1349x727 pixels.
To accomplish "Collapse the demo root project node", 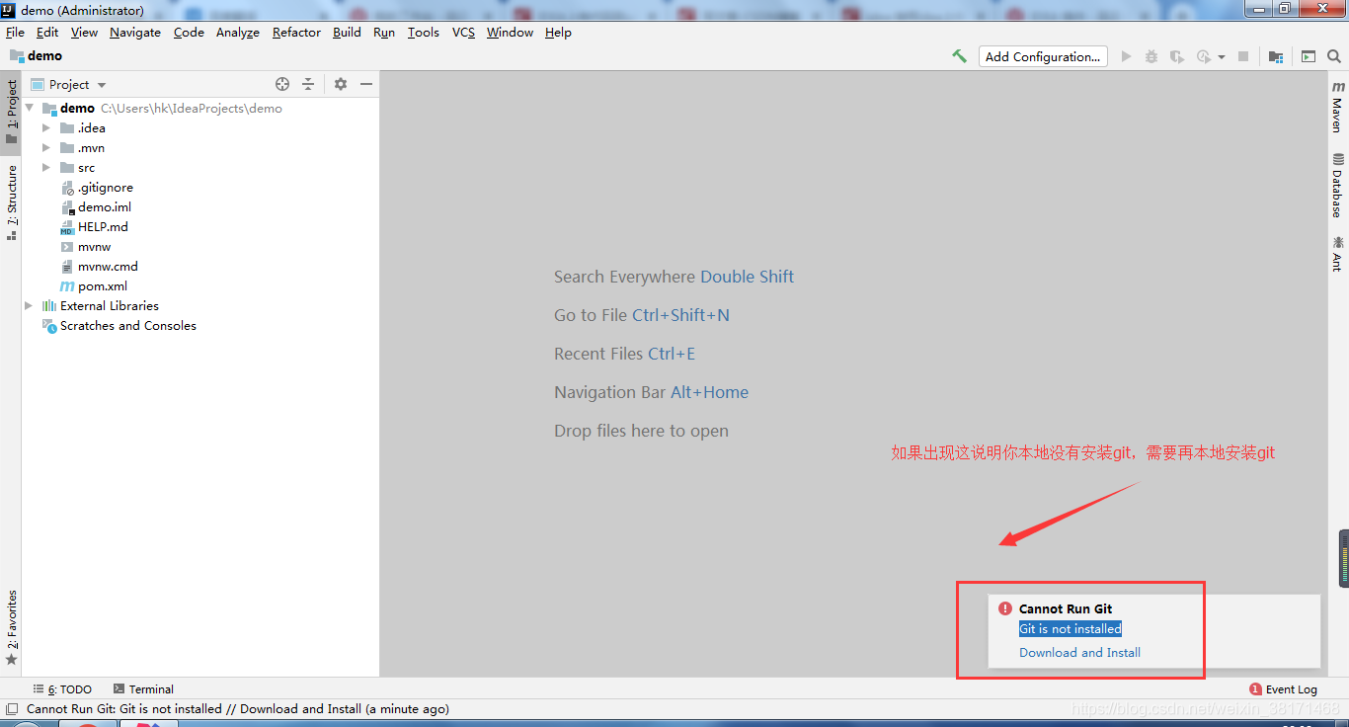I will tap(30, 108).
